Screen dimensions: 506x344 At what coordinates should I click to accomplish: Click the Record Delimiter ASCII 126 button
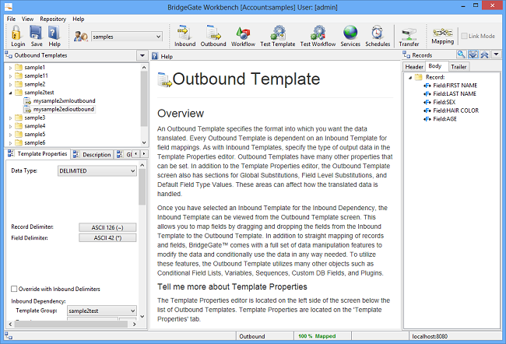tap(107, 227)
